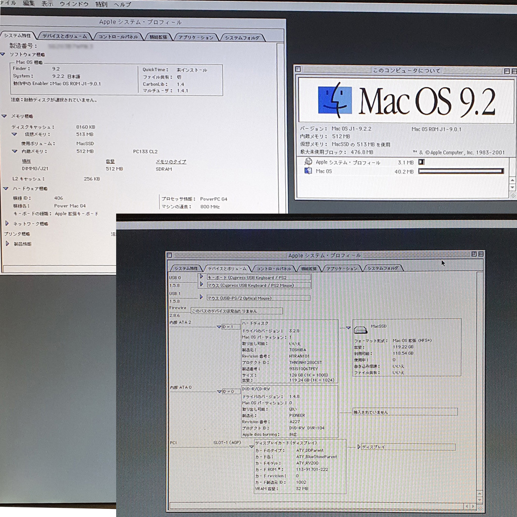Select the 機能拡張 tab in the USB devices window

click(309, 269)
